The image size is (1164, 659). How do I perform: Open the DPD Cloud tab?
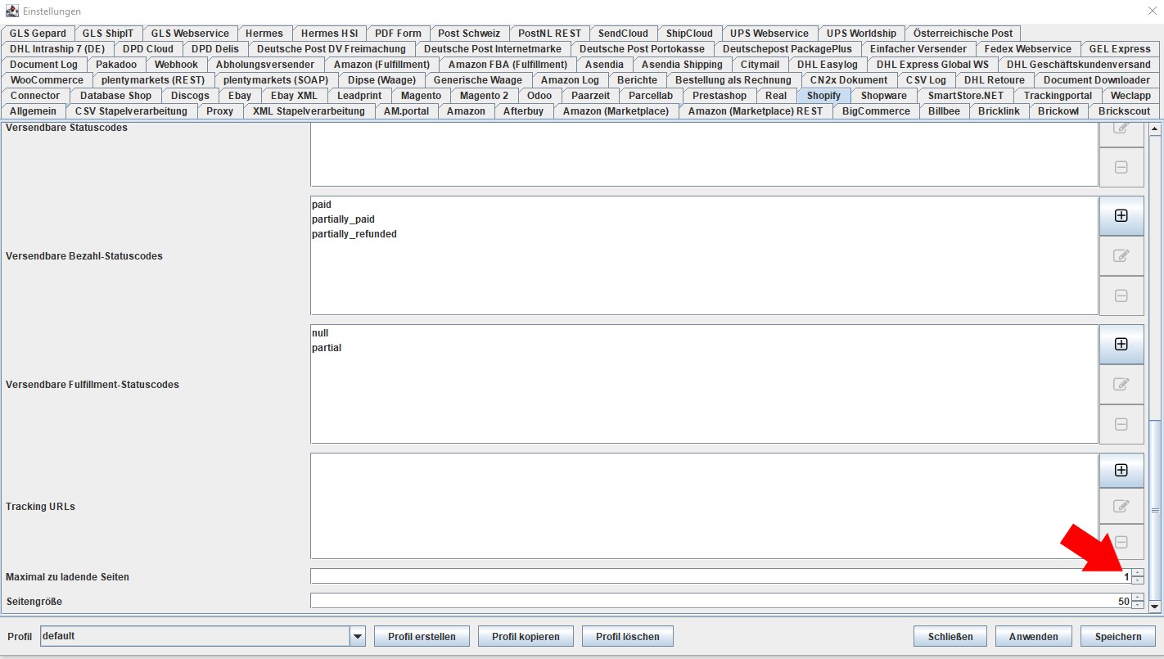[148, 49]
